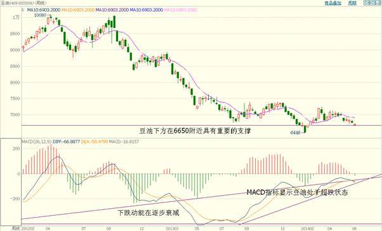Click the 10080 high price marker
Screen dimensions: 382x231
(x=40, y=15)
